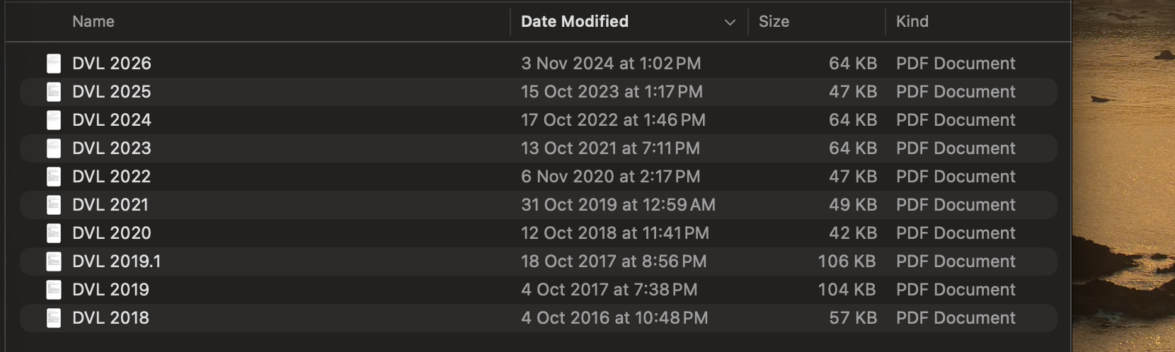Sort files by Name column header
This screenshot has height=352, width=1175.
tap(93, 22)
